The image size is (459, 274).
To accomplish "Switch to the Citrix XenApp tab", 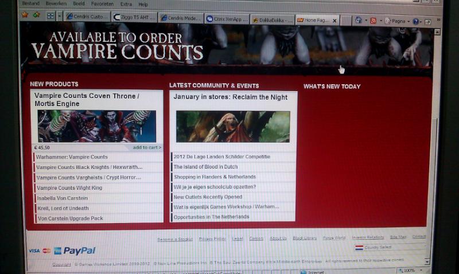I will pyautogui.click(x=227, y=19).
